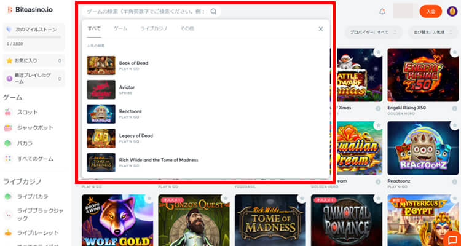461x246 pixels.
Task: Click the 入金 deposit button
Action: (431, 12)
